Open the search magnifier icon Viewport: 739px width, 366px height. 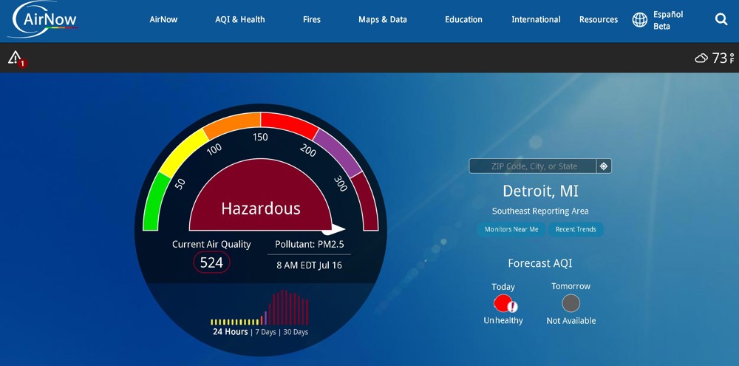point(721,19)
